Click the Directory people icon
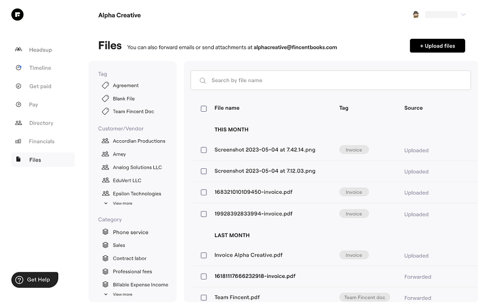This screenshot has width=478, height=306. pos(18,123)
